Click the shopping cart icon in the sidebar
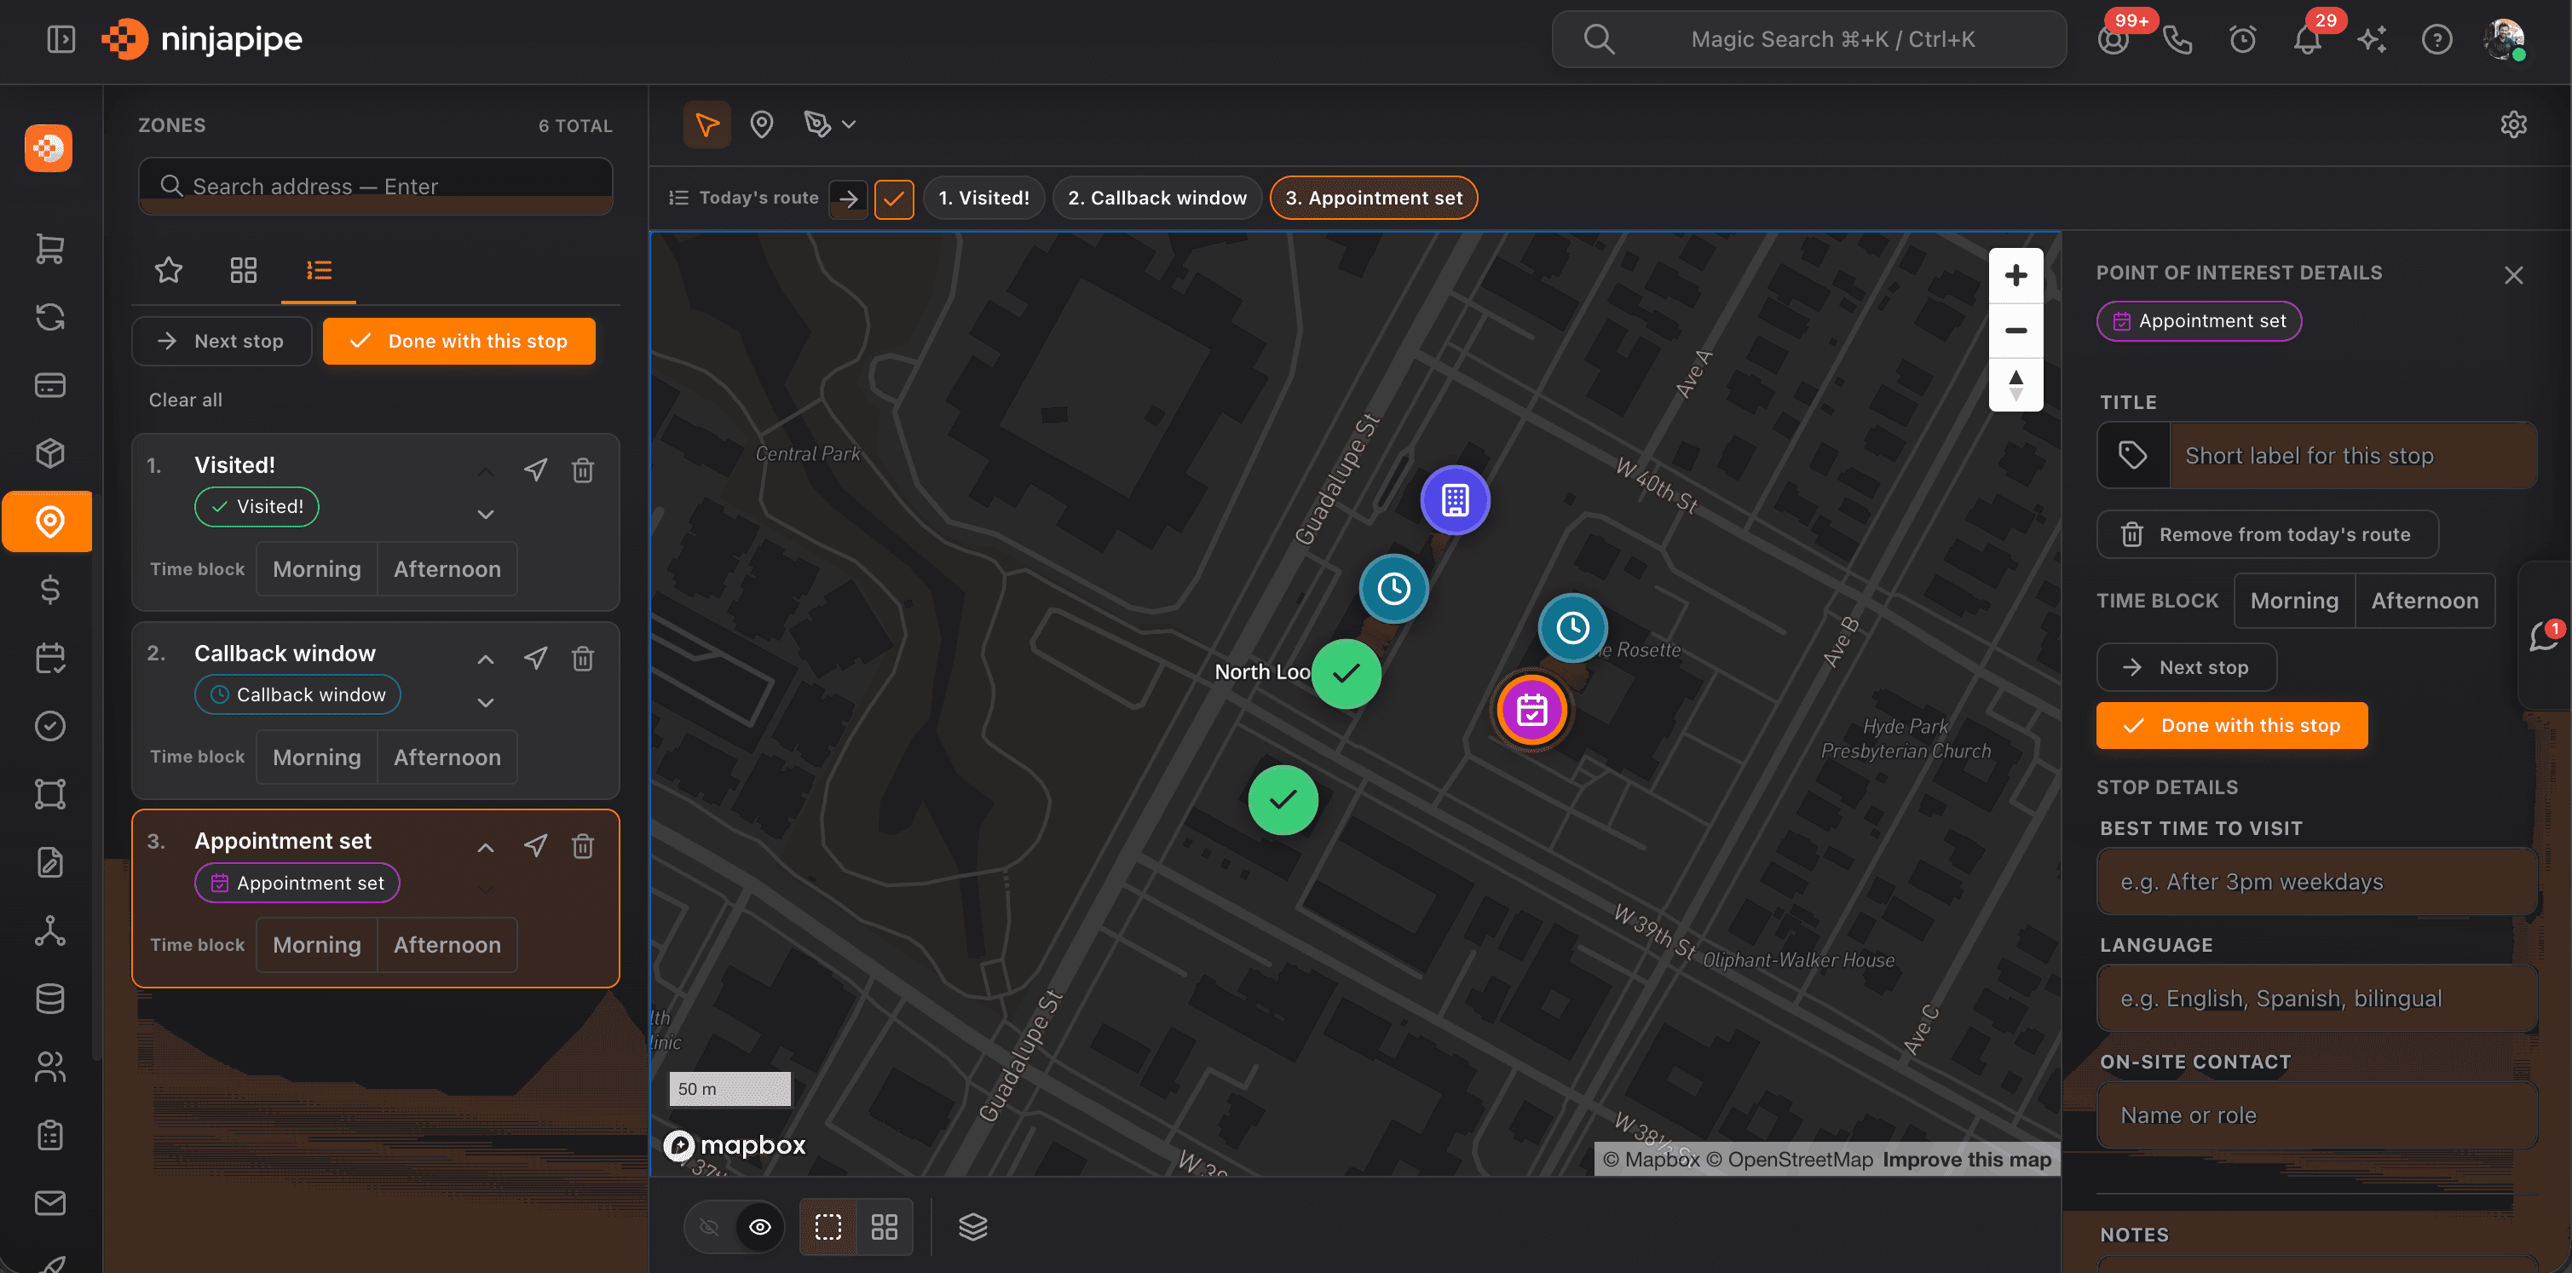 pyautogui.click(x=49, y=250)
